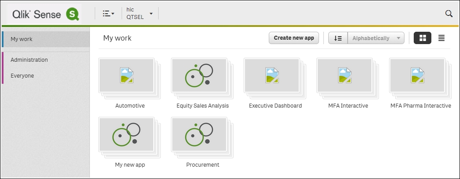Open the Executive Dashboard app thumbnail
The height and width of the screenshot is (179, 460).
coord(272,75)
